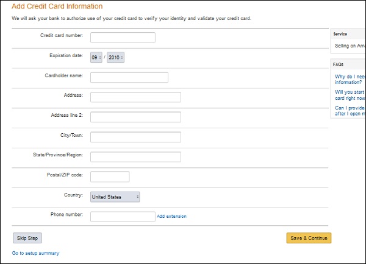The height and width of the screenshot is (264, 366).
Task: Select the City/Town text box
Action: point(135,137)
